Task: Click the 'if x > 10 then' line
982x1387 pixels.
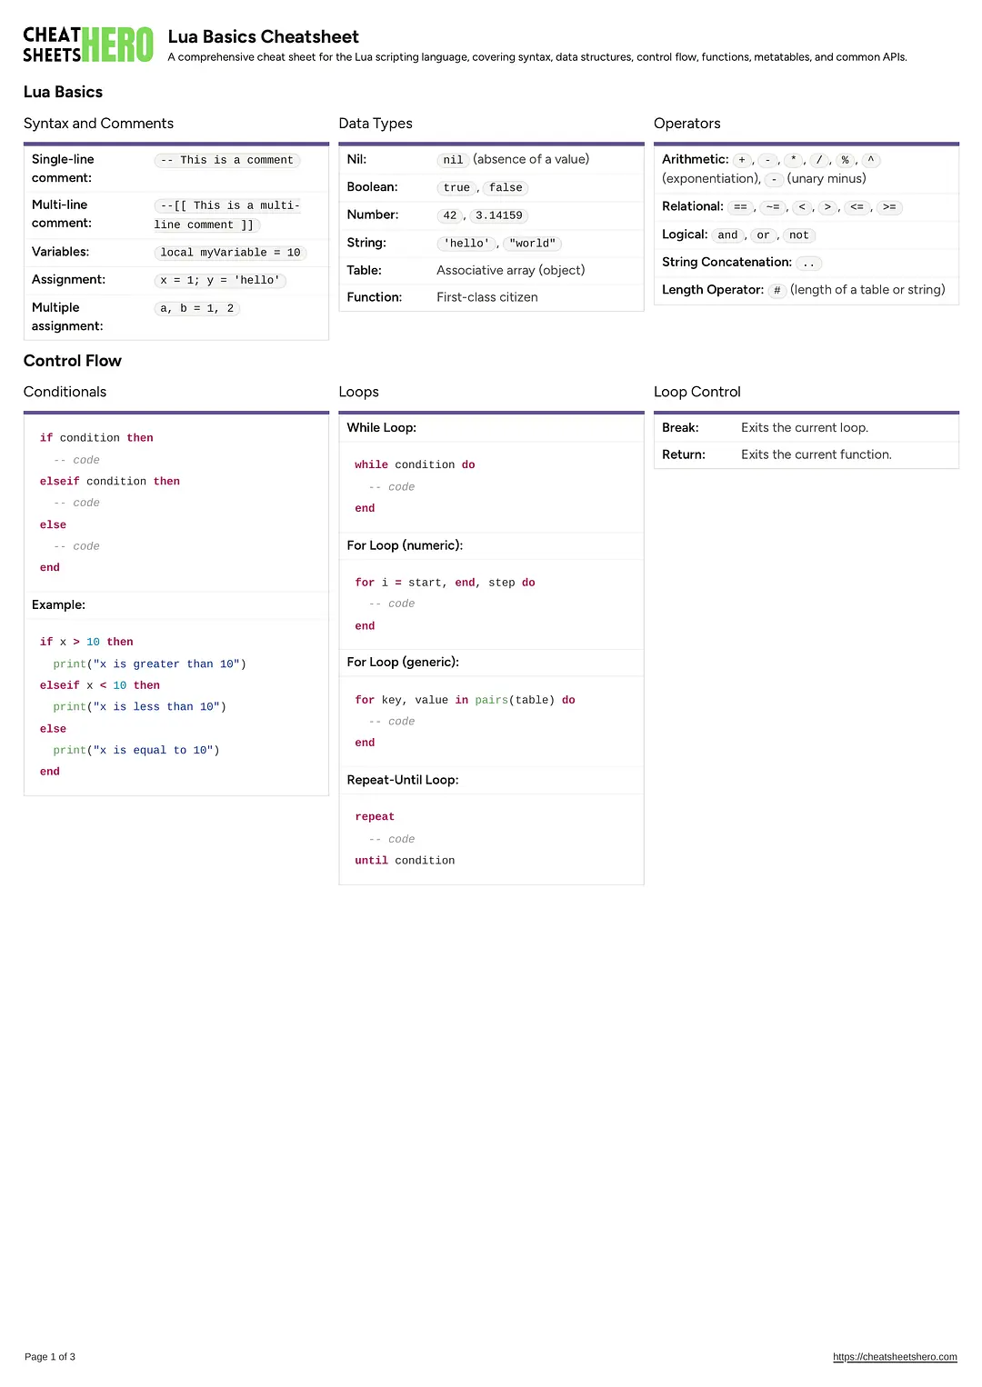Action: coord(86,643)
